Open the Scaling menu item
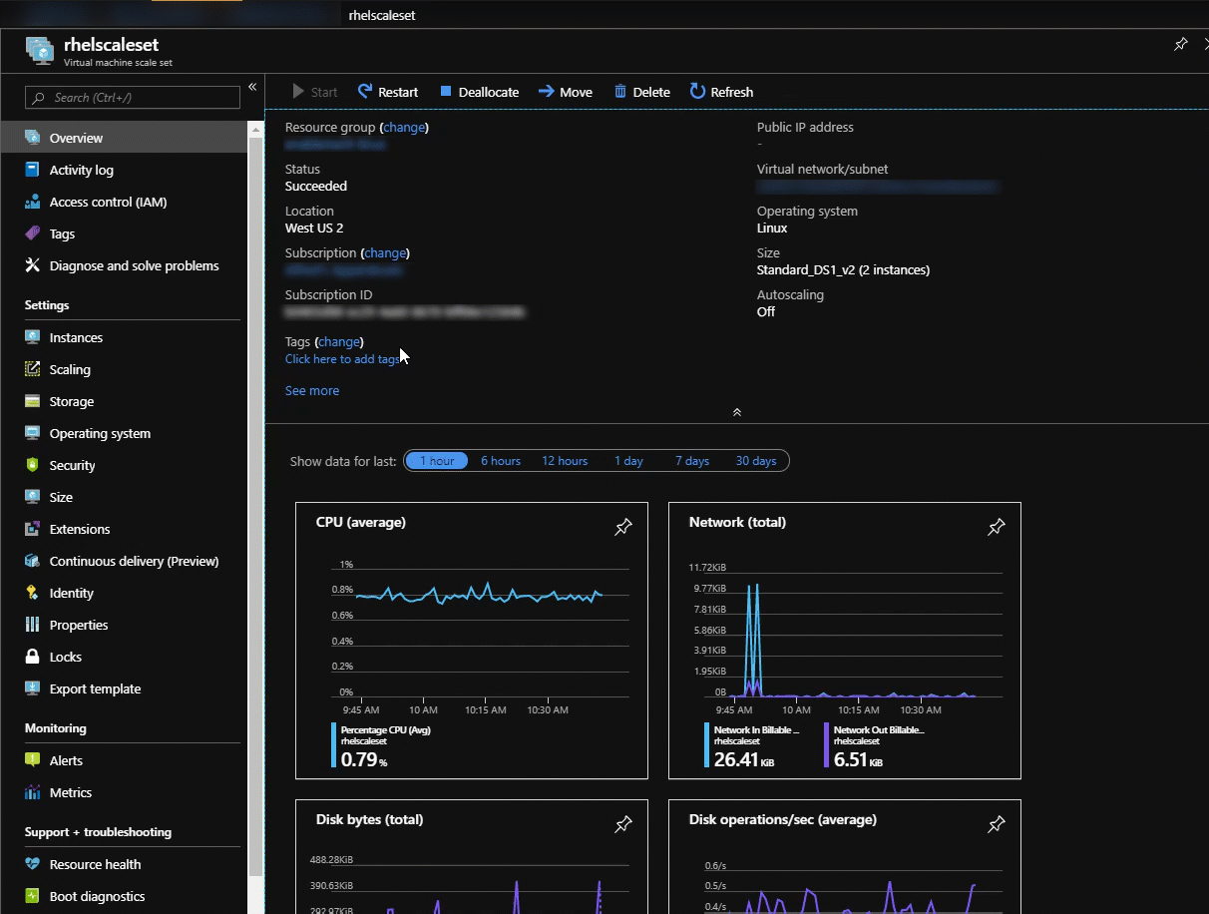The image size is (1209, 914). tap(70, 369)
